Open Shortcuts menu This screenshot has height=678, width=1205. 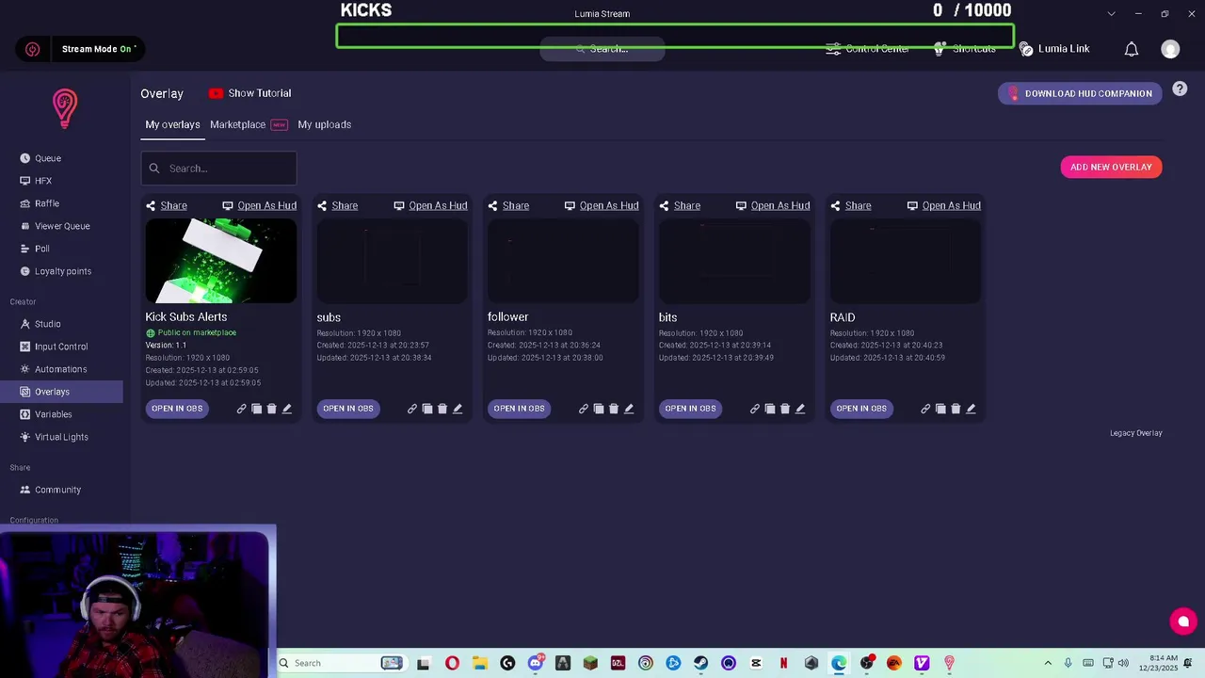point(964,49)
